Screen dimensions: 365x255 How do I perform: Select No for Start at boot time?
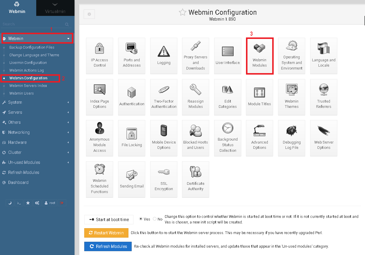point(154,219)
